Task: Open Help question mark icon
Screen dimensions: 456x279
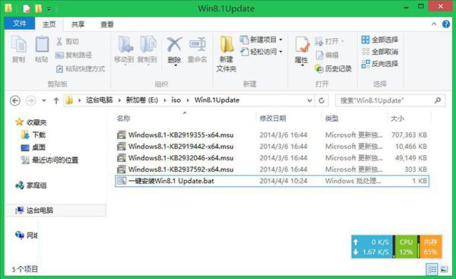Action: (x=446, y=24)
